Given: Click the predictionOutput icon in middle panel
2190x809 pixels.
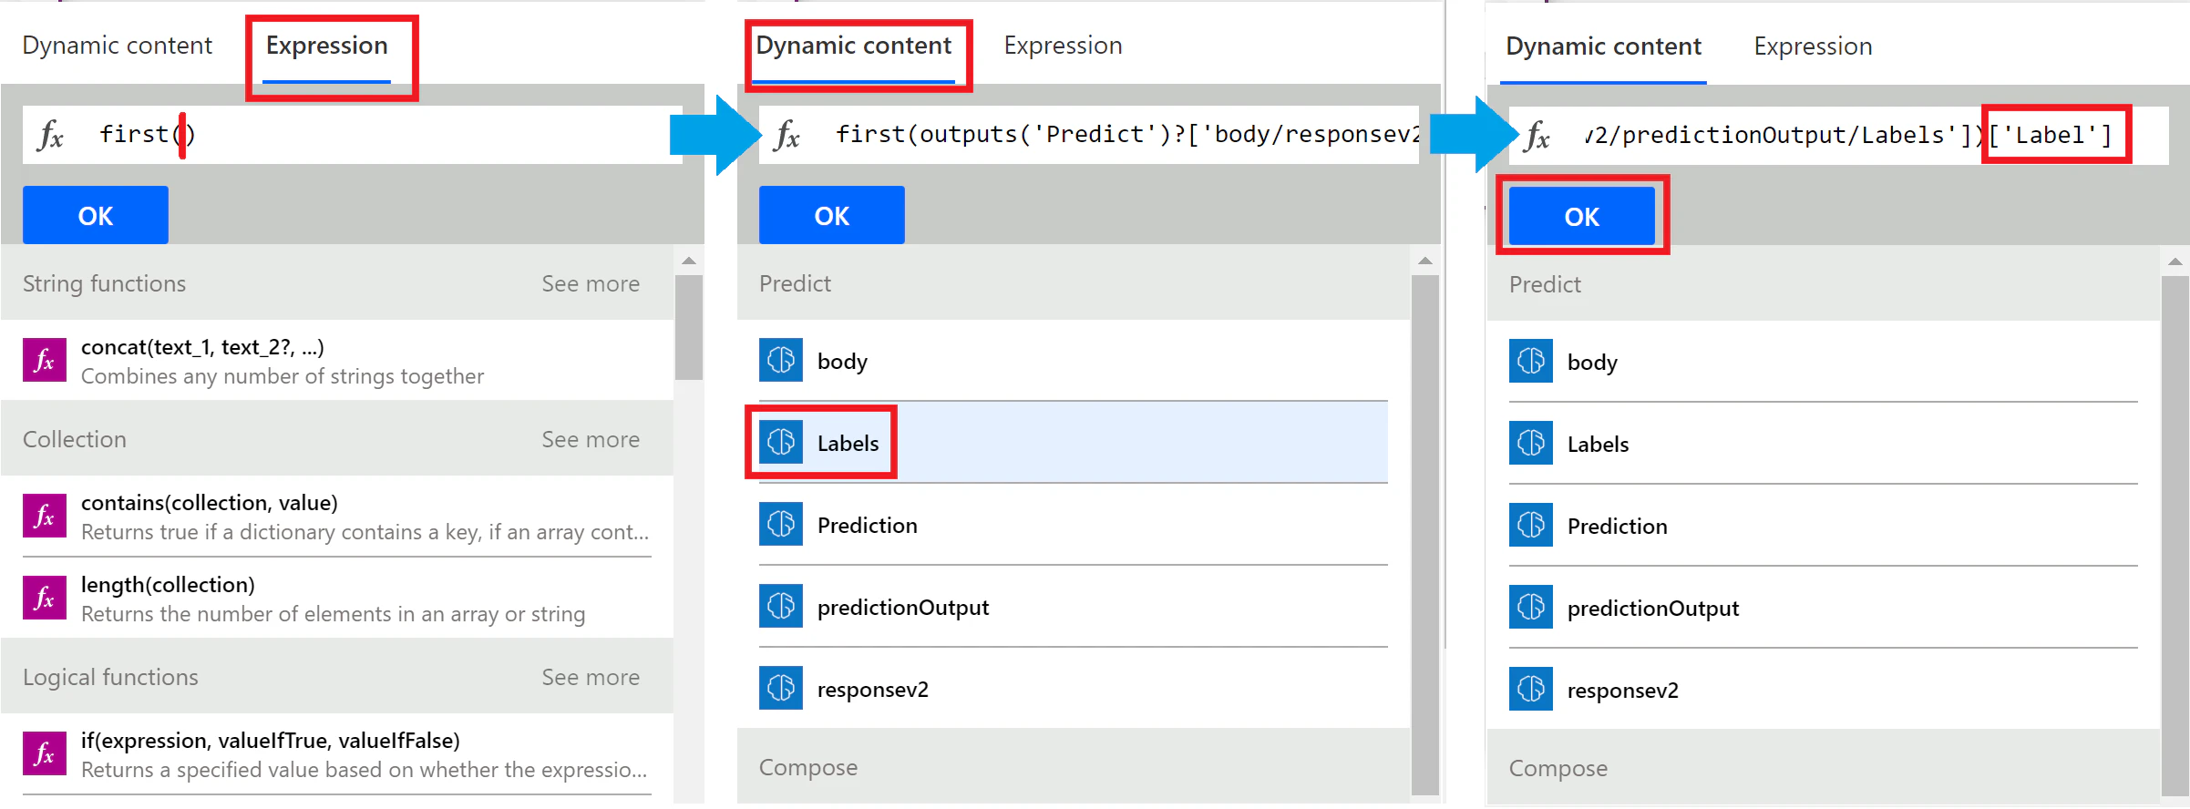Looking at the screenshot, I should [x=781, y=606].
